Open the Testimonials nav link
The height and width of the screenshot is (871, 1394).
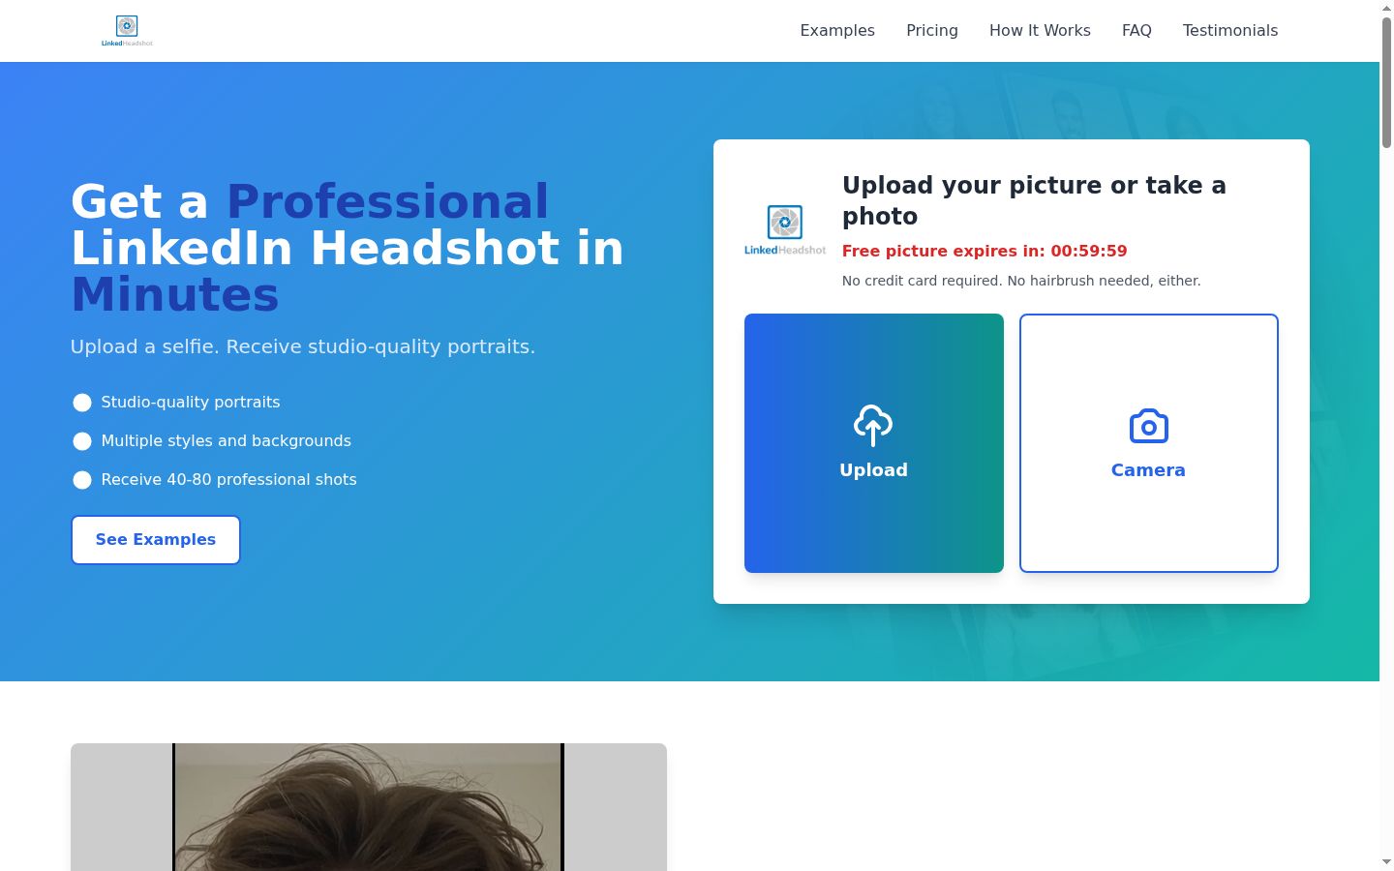(x=1230, y=30)
